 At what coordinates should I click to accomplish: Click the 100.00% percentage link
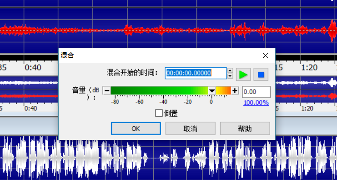(256, 103)
